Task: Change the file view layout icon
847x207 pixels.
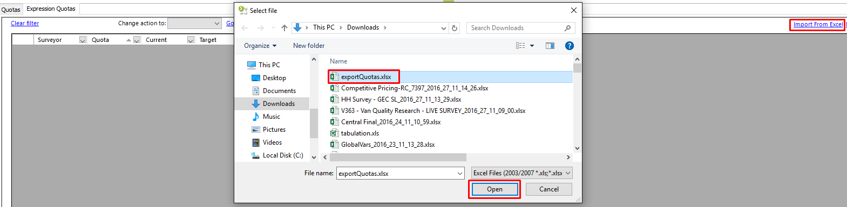Action: 520,46
